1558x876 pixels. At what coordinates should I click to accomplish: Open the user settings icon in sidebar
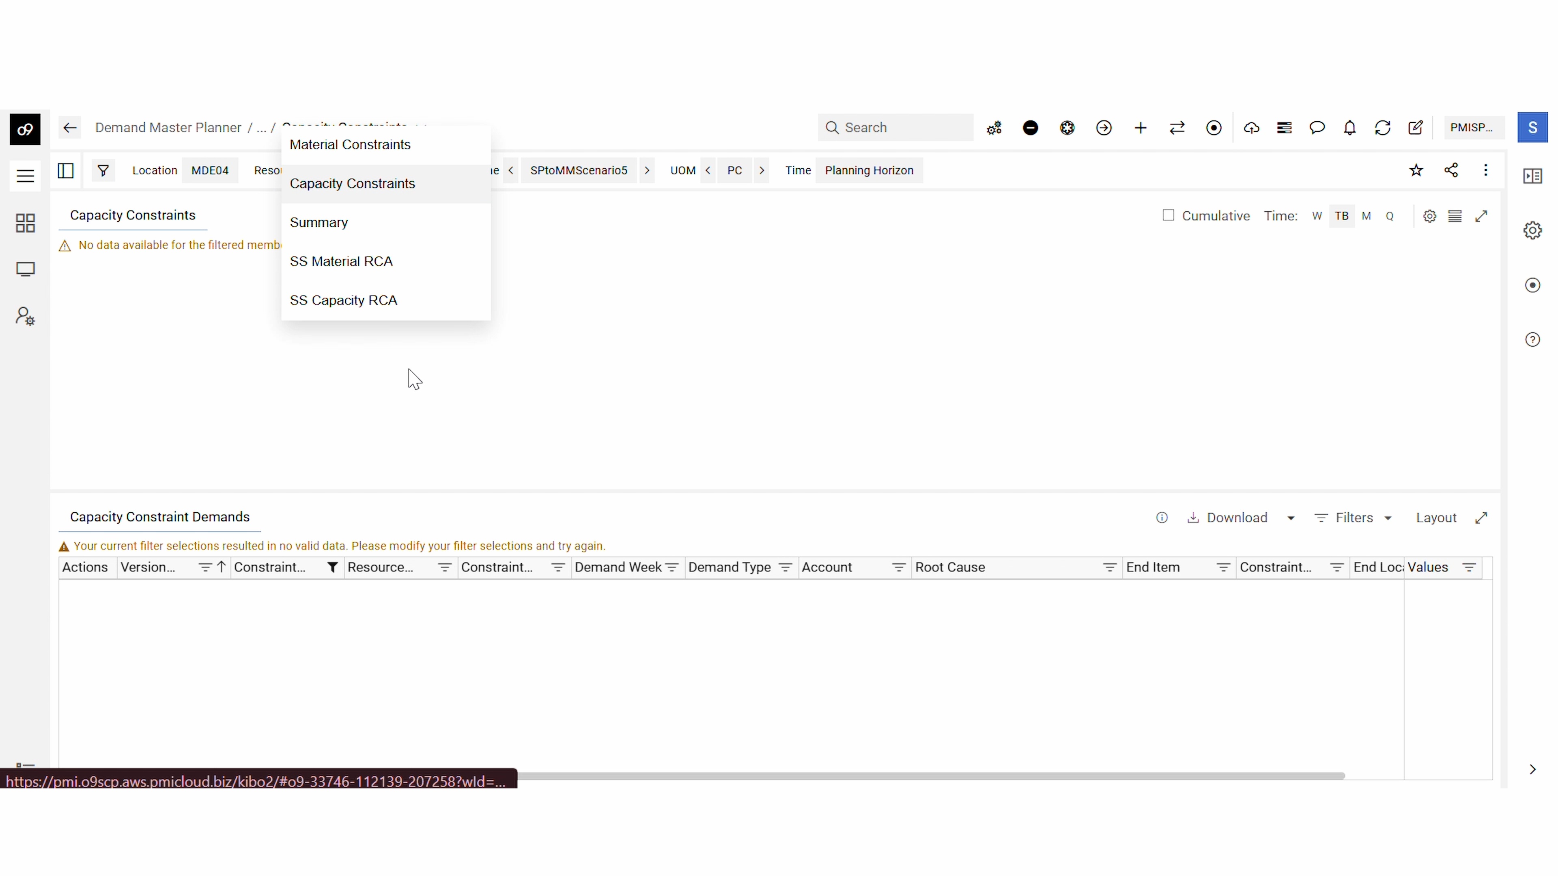[25, 316]
